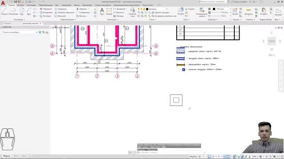Switch to the Вид ribbon tab
This screenshot has width=284, height=159.
[57, 5]
